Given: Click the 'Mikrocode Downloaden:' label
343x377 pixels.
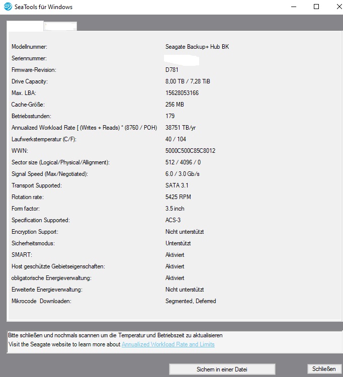Looking at the screenshot, I should click(x=41, y=301).
